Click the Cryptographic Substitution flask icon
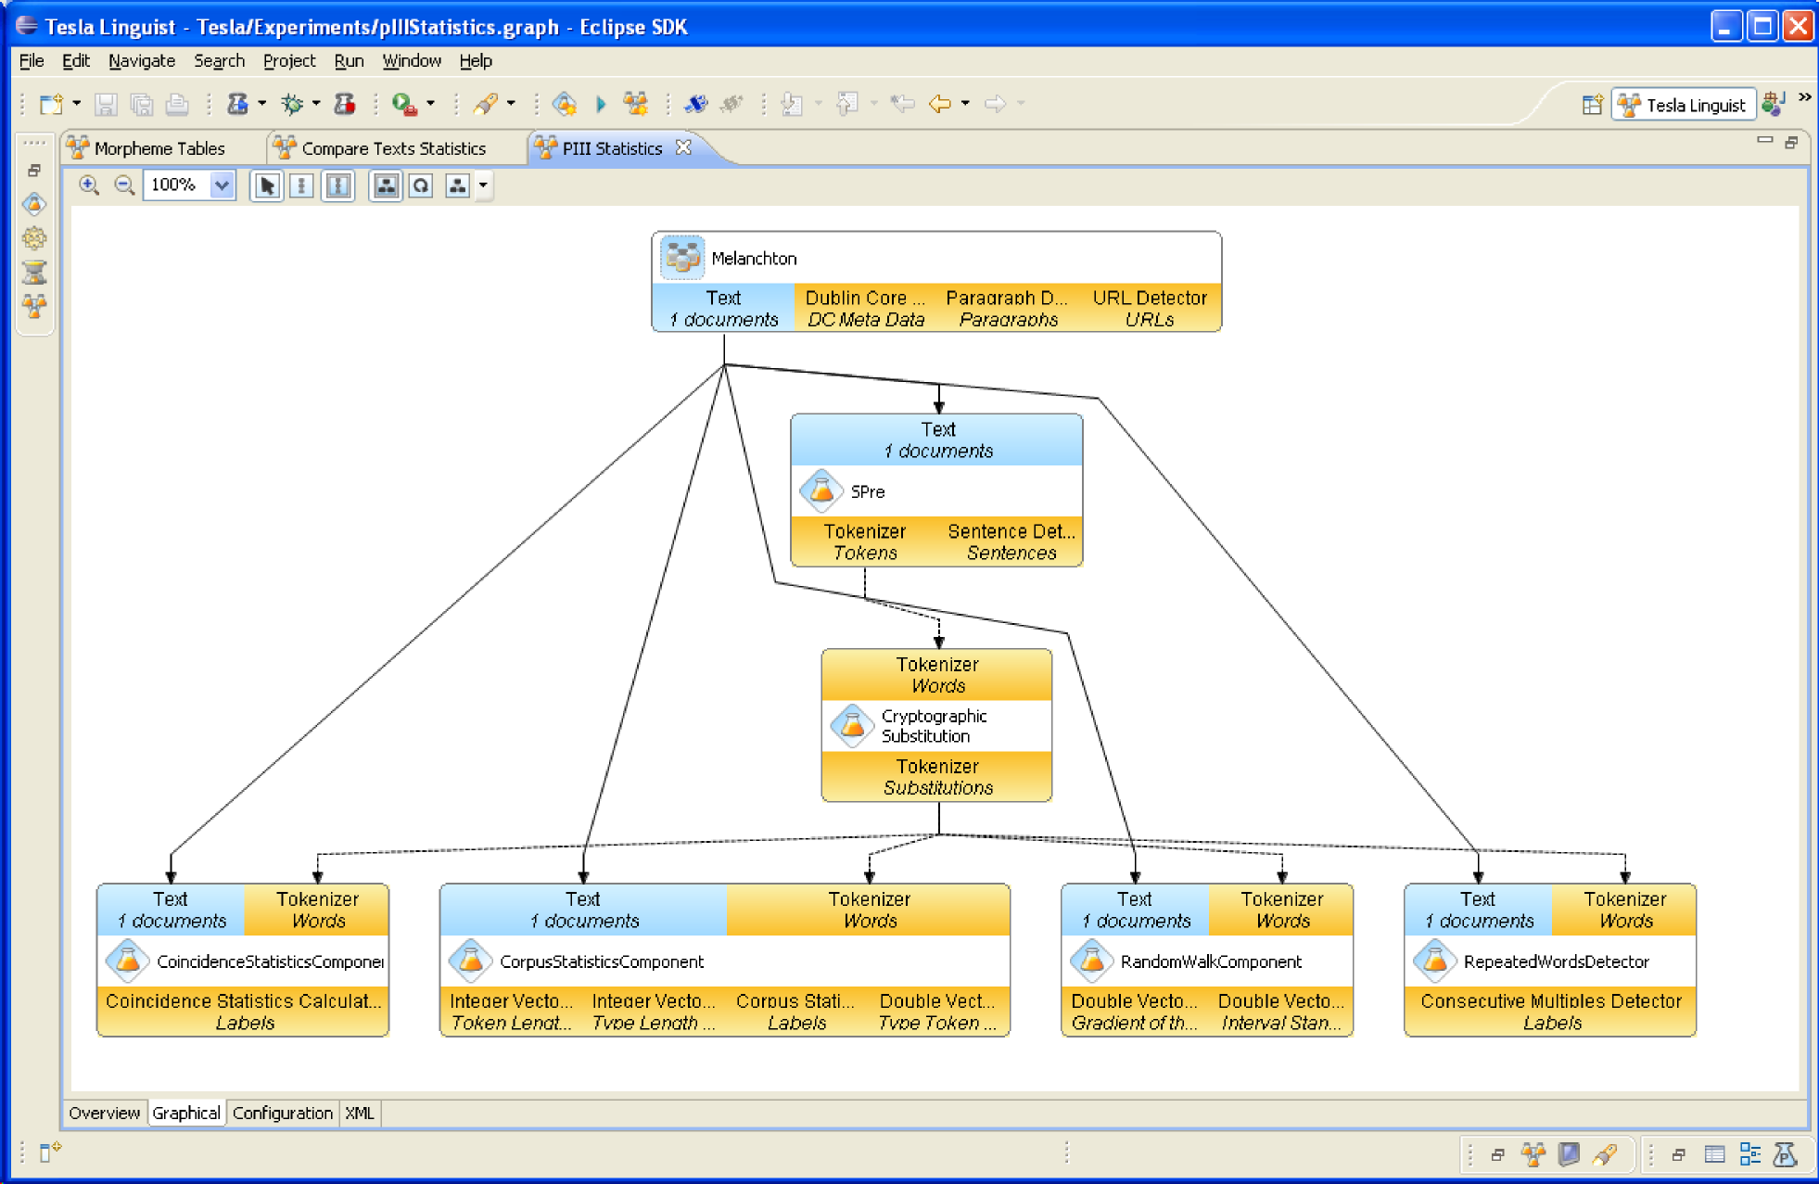This screenshot has height=1184, width=1819. coord(851,726)
